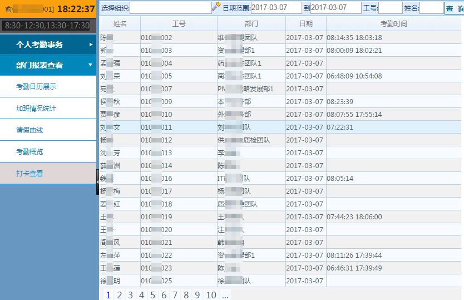Click the end date field after 到
Screen dimensions: 464x300
pyautogui.click(x=336, y=8)
